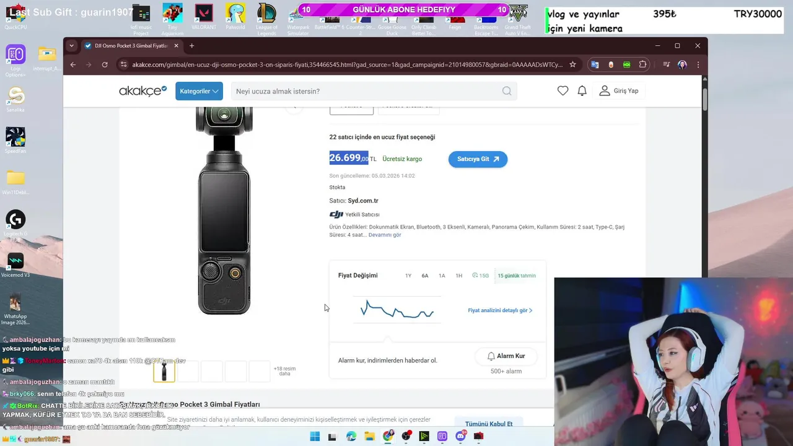
Task: Go back to previous page
Action: point(73,64)
